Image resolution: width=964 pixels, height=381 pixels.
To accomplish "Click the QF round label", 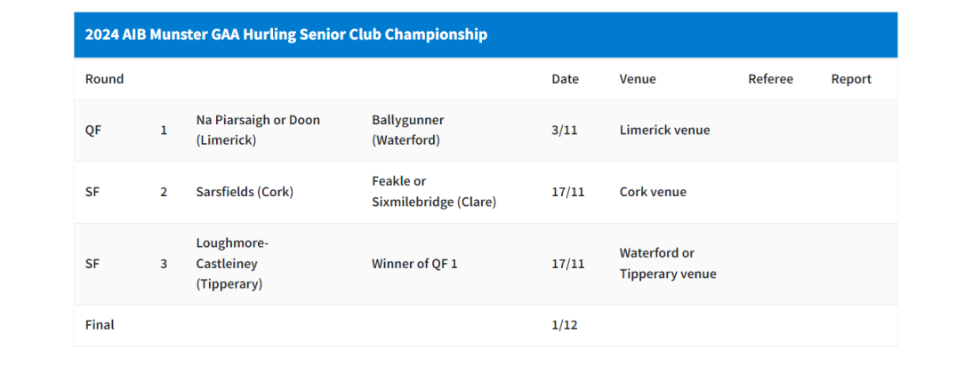I will coord(92,130).
